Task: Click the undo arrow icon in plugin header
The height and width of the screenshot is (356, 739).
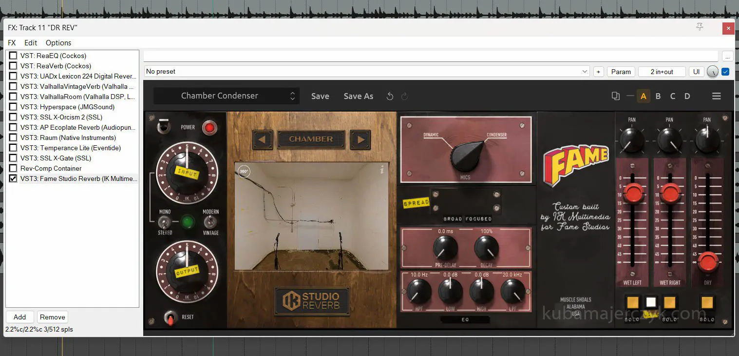Action: pos(390,97)
